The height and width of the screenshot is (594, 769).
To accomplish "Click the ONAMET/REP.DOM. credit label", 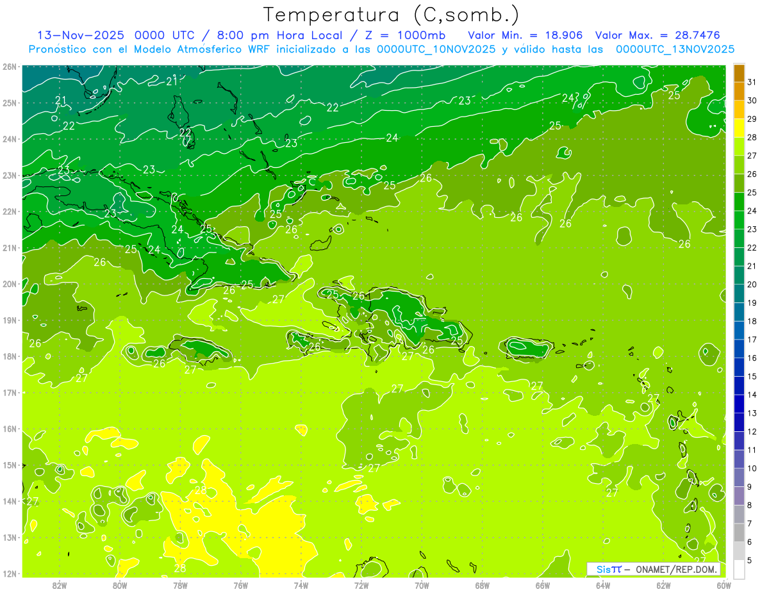I will [x=676, y=569].
